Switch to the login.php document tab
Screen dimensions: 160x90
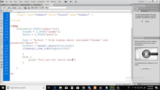click(x=14, y=5)
